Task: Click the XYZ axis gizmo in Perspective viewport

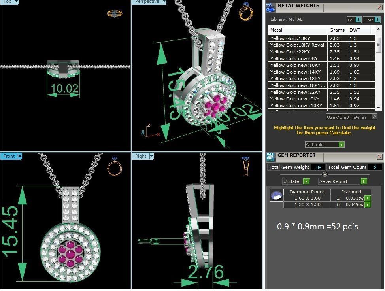Action: pos(150,131)
